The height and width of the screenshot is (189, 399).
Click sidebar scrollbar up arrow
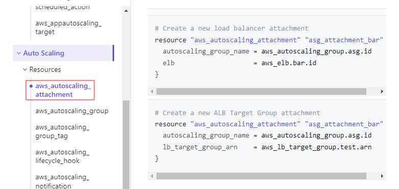126,11
